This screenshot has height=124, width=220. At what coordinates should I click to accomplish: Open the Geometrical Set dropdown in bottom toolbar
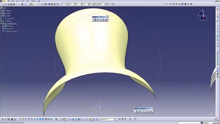[x=114, y=120]
